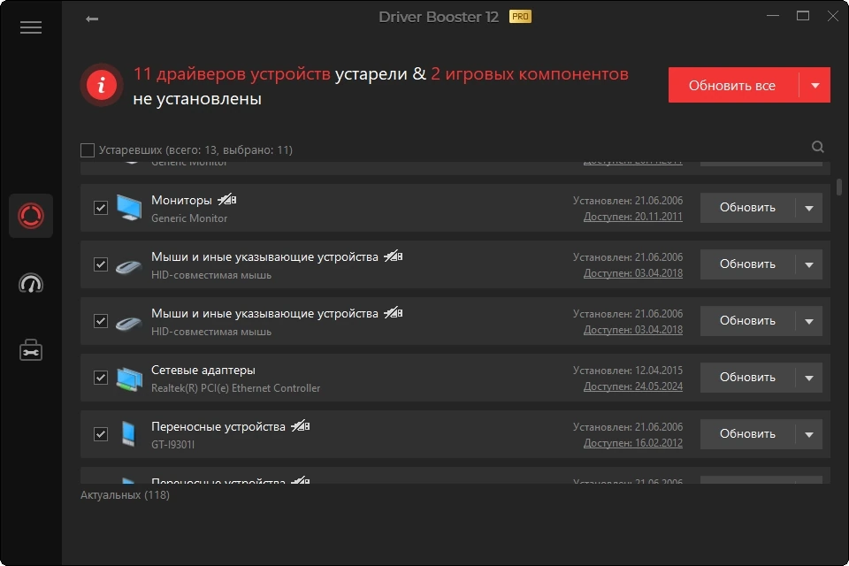This screenshot has height=566, width=849.
Task: Click the portable device icon for GT-I9301I
Action: pos(128,434)
